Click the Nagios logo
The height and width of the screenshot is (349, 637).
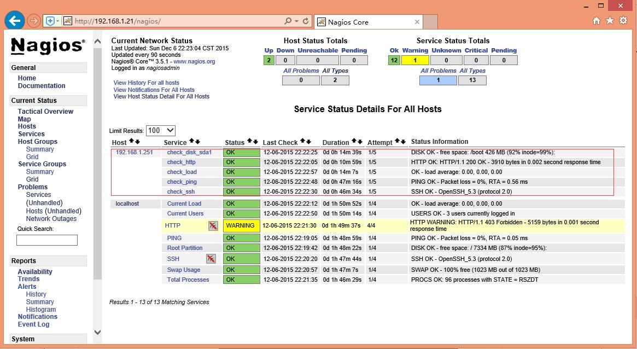point(48,46)
